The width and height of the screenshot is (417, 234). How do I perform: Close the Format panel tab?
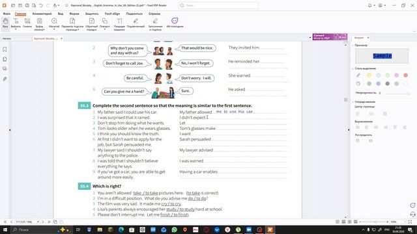point(368,38)
